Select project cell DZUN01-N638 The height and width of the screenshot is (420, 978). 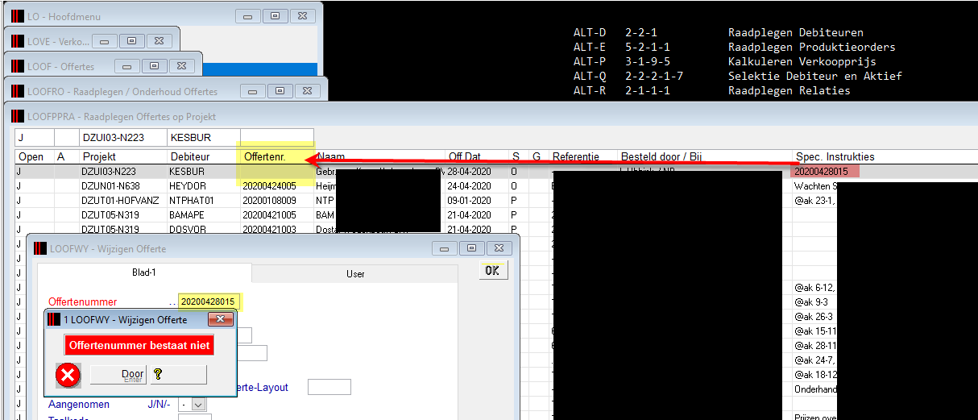pyautogui.click(x=122, y=186)
